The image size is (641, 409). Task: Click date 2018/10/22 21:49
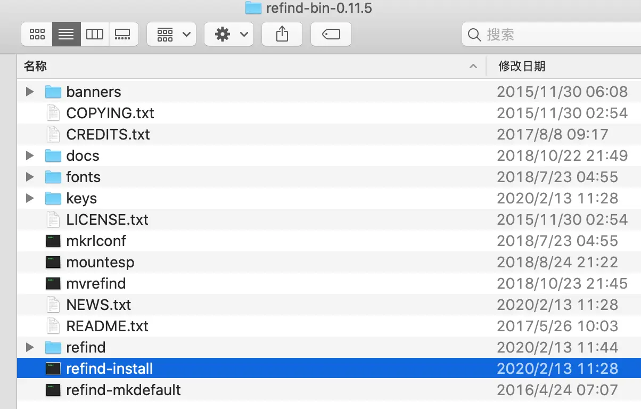pyautogui.click(x=562, y=156)
